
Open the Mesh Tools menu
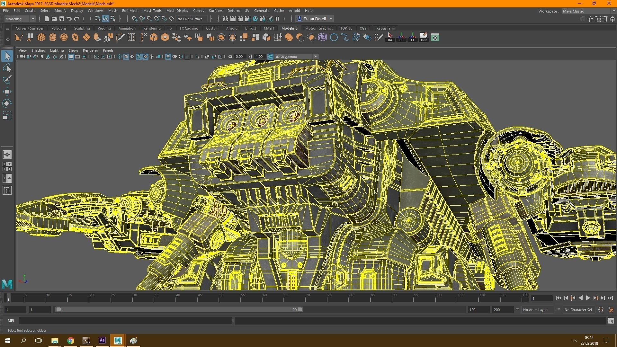(152, 11)
